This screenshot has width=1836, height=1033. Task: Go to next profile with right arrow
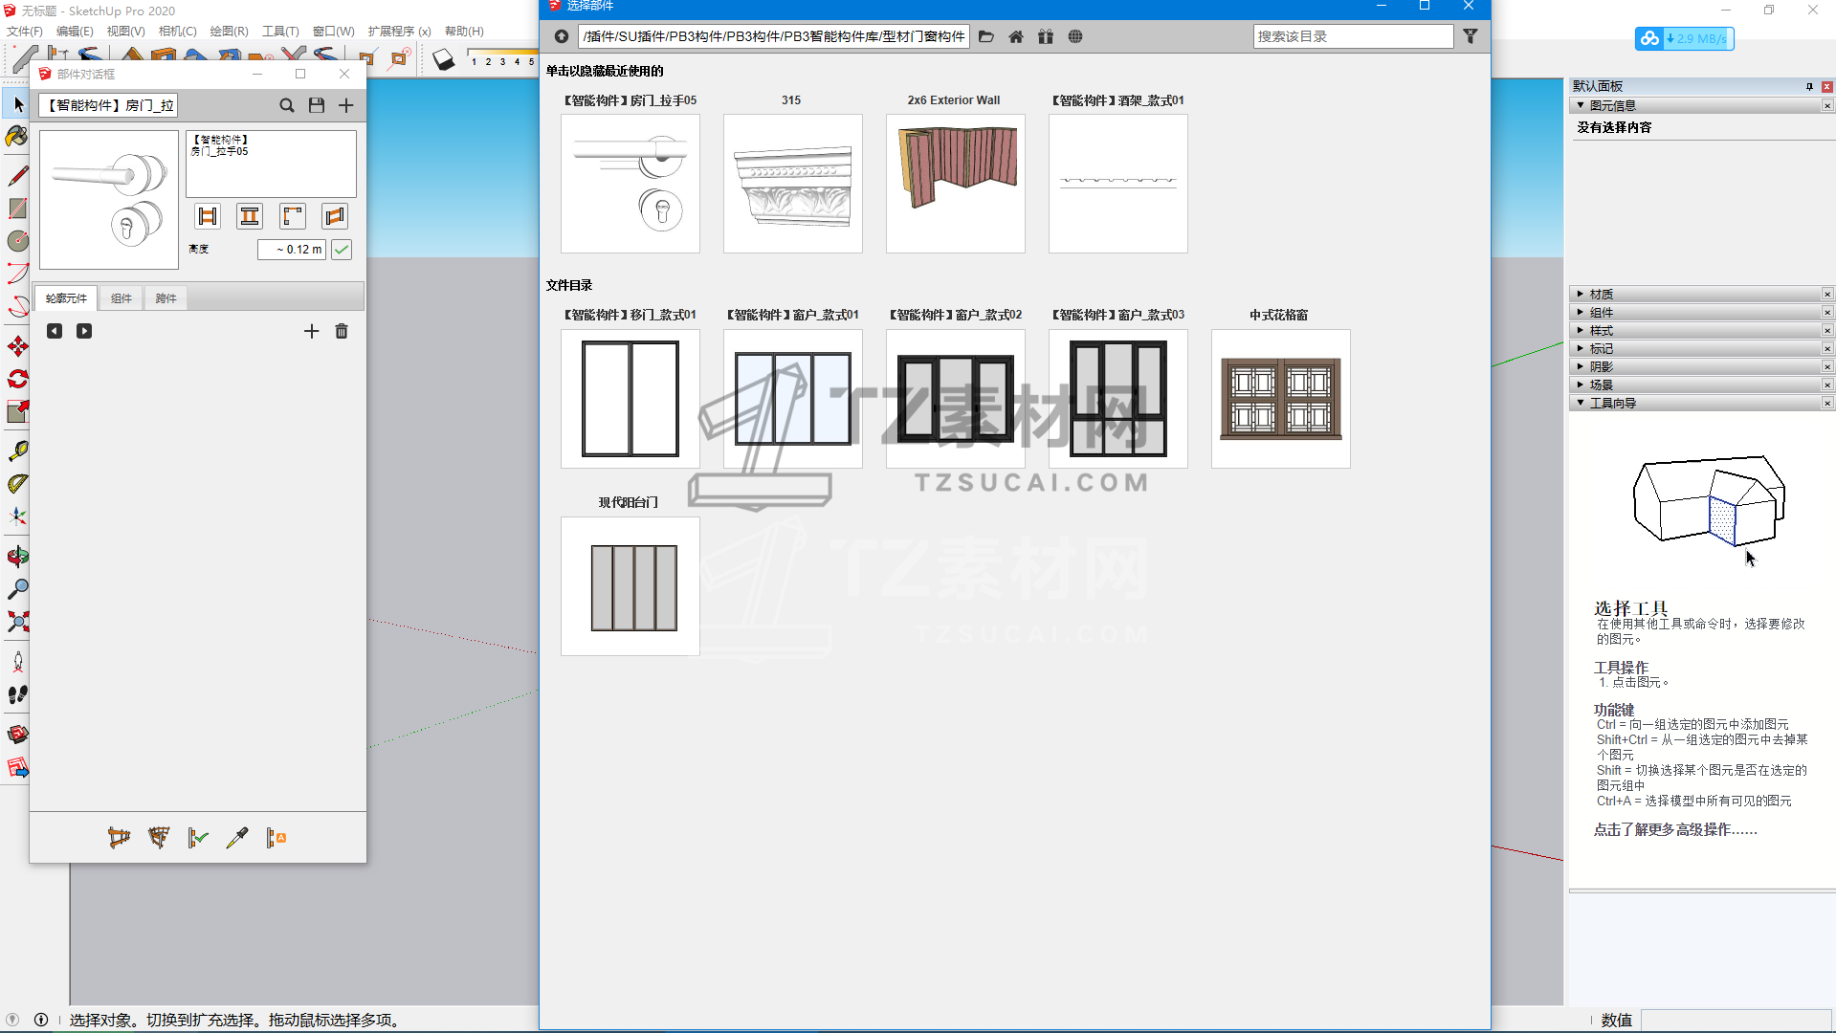84,331
